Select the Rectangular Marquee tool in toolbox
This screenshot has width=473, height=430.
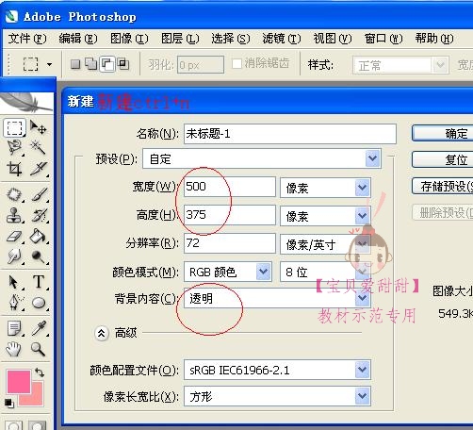pyautogui.click(x=14, y=128)
